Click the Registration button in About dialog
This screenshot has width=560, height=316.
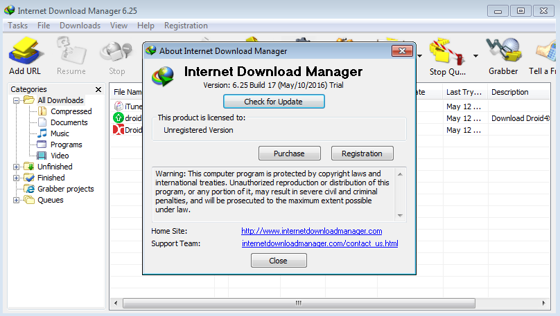[362, 154]
